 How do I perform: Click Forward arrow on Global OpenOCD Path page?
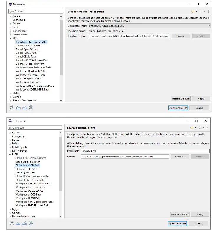click(200, 128)
